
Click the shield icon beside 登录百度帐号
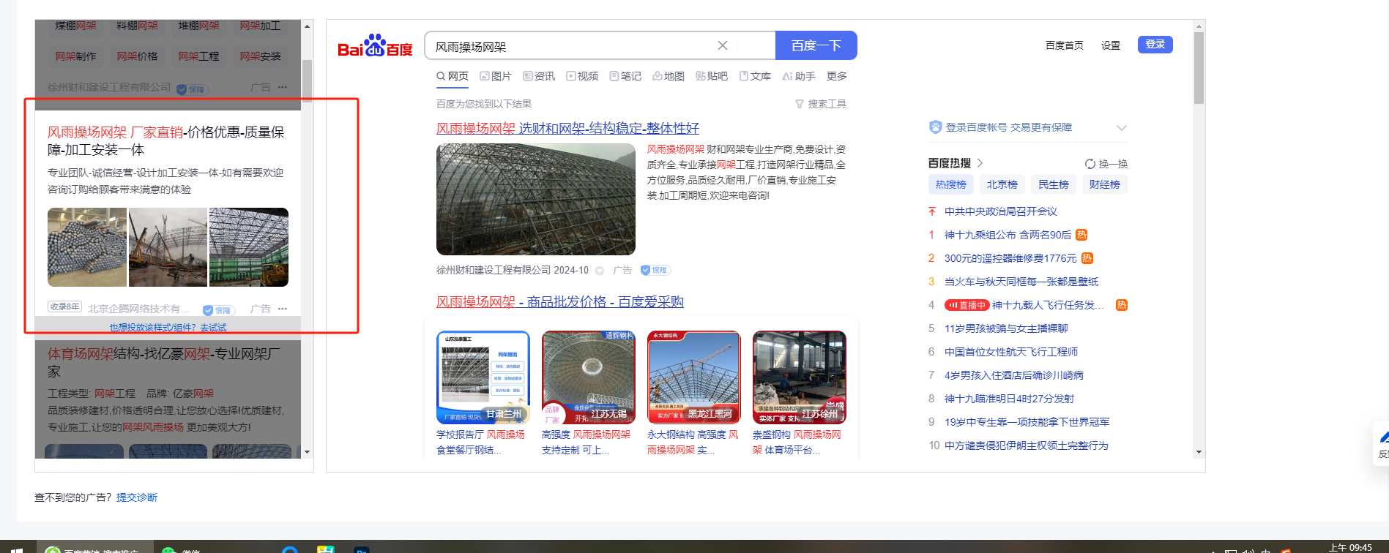coord(935,127)
